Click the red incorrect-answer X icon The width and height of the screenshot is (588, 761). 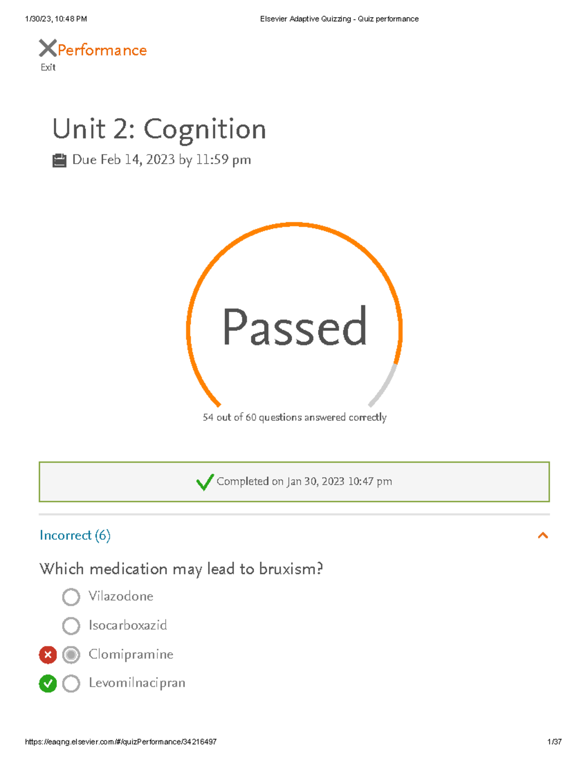(x=47, y=654)
